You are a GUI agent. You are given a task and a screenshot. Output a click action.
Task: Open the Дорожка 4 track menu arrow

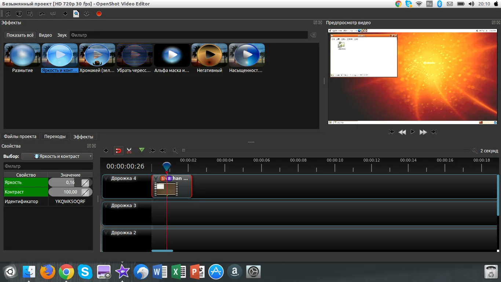tap(106, 178)
